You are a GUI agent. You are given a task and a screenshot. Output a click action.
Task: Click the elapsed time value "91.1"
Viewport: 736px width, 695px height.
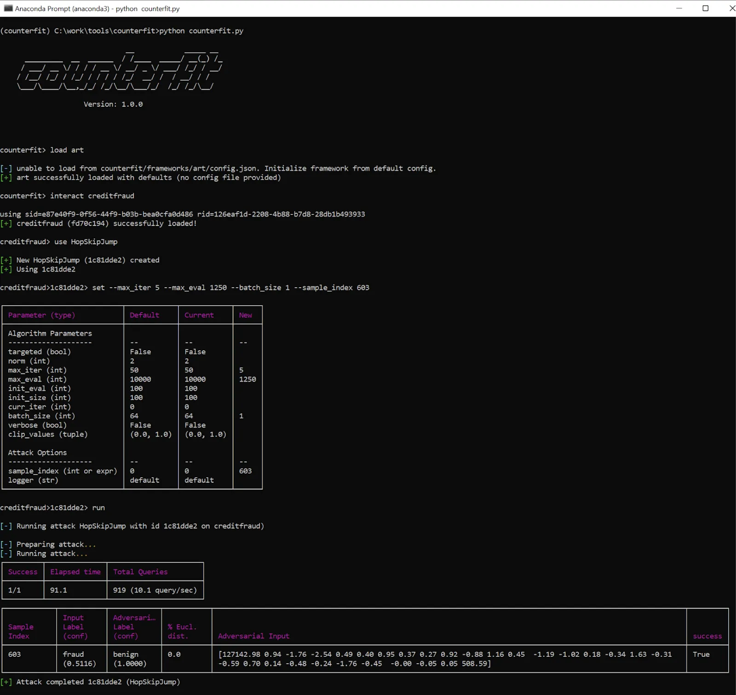(58, 591)
